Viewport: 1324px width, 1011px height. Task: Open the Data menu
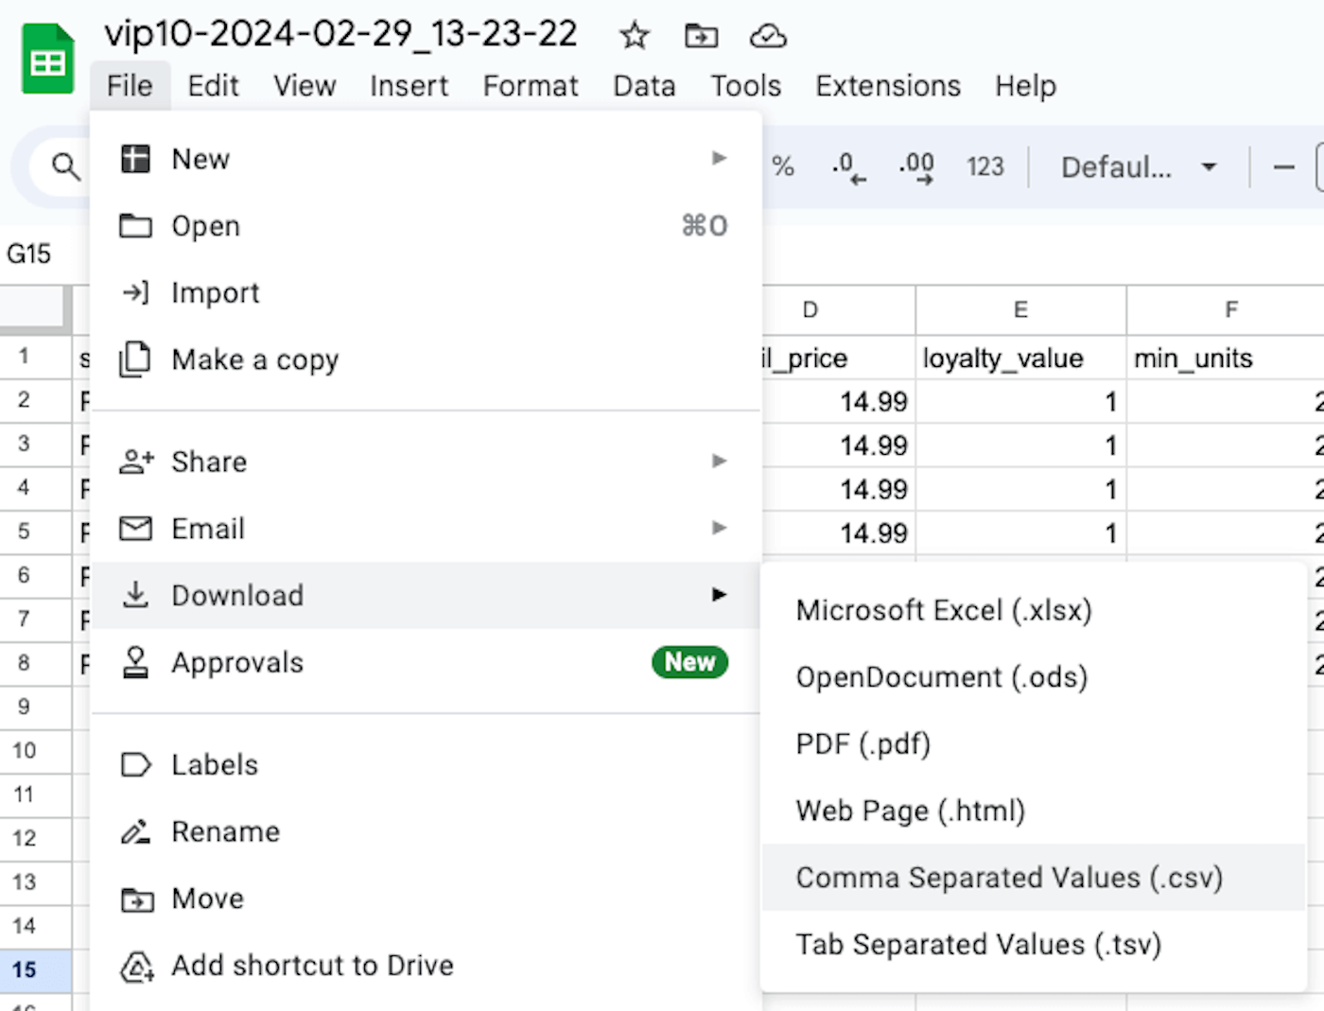(x=644, y=86)
